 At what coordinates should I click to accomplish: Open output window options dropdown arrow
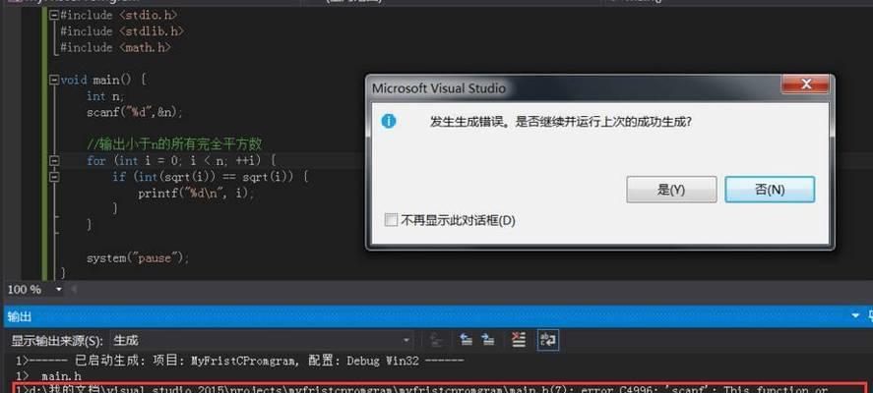coord(855,315)
